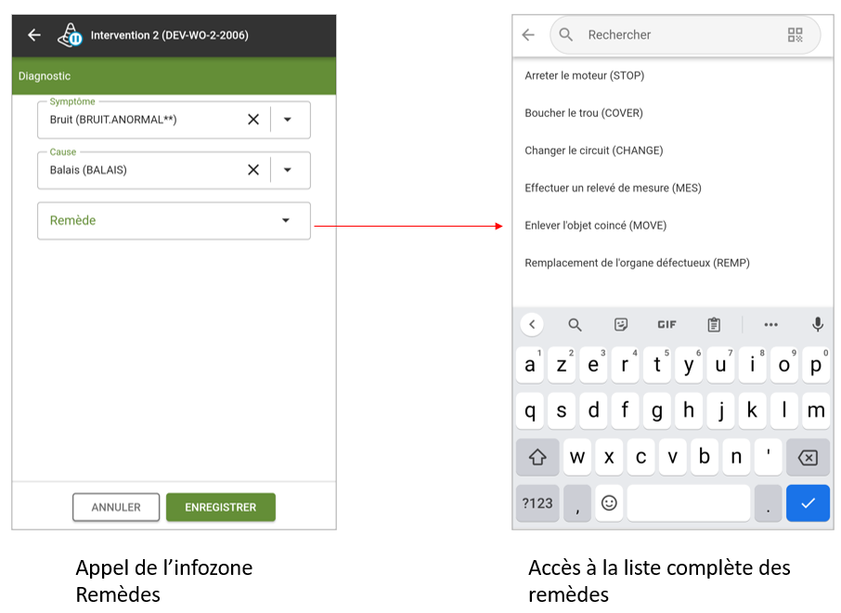This screenshot has width=841, height=613.
Task: Tap the keyboard microphone icon
Action: pos(818,324)
